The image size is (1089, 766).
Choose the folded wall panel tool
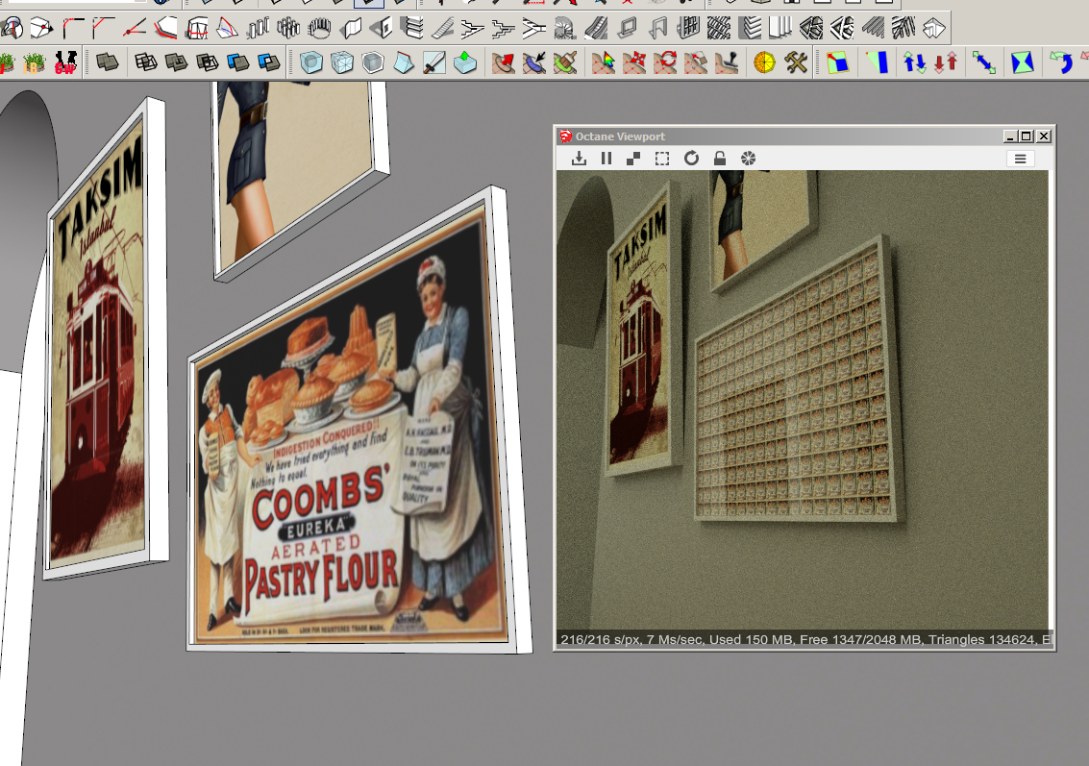351,28
